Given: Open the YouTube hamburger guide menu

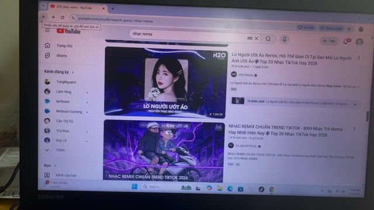Looking at the screenshot, I should coord(47,30).
